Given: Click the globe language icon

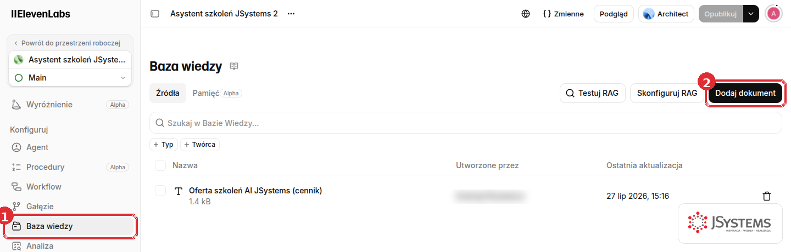Looking at the screenshot, I should click(526, 14).
